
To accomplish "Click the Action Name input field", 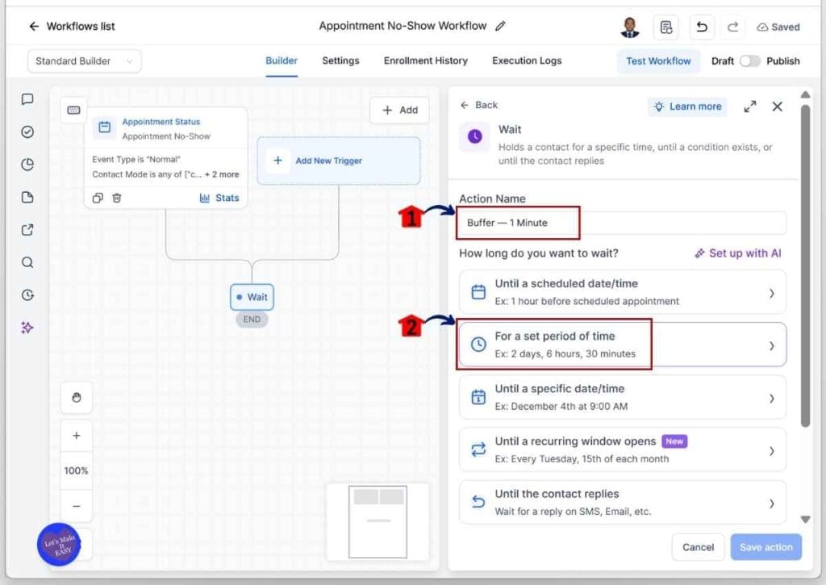I will (x=623, y=223).
